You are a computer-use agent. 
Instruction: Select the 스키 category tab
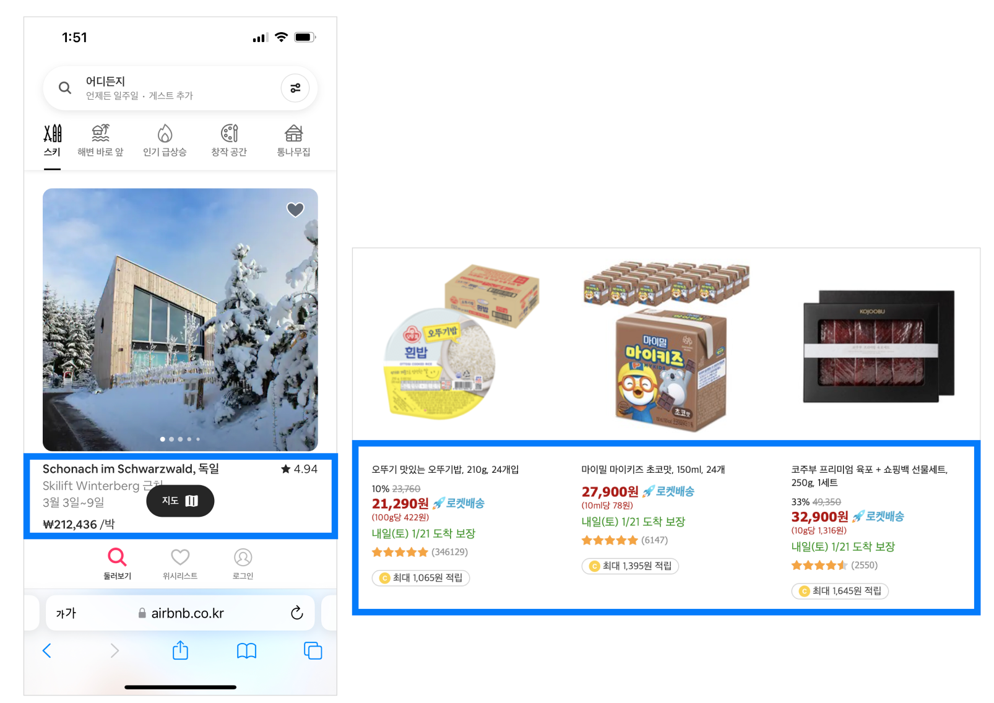(53, 141)
